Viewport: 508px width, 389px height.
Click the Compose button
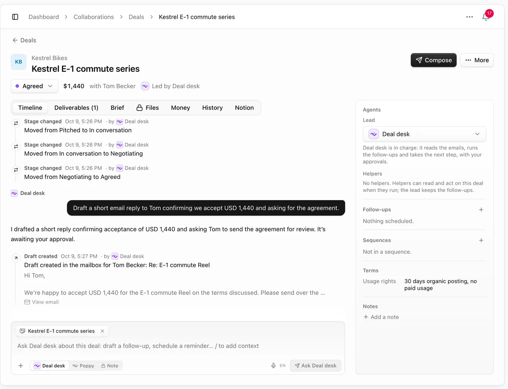click(434, 60)
